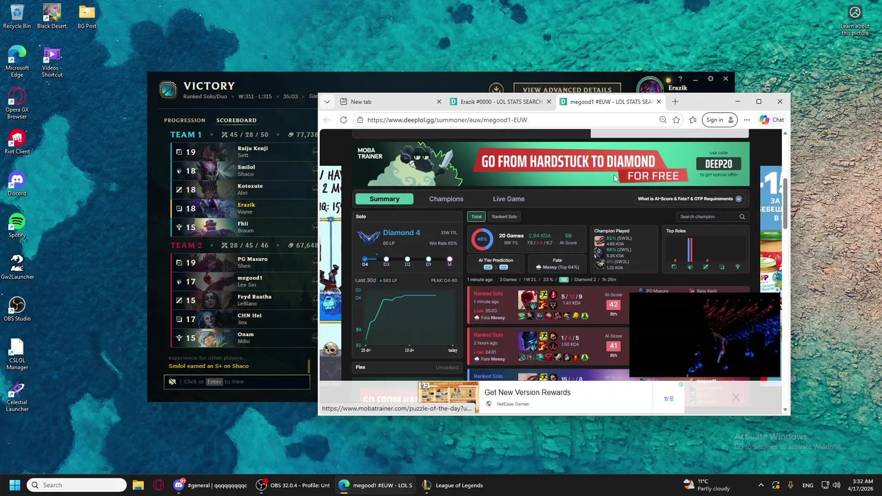Image resolution: width=882 pixels, height=496 pixels.
Task: Open the BG Post folder icon
Action: coord(87,17)
